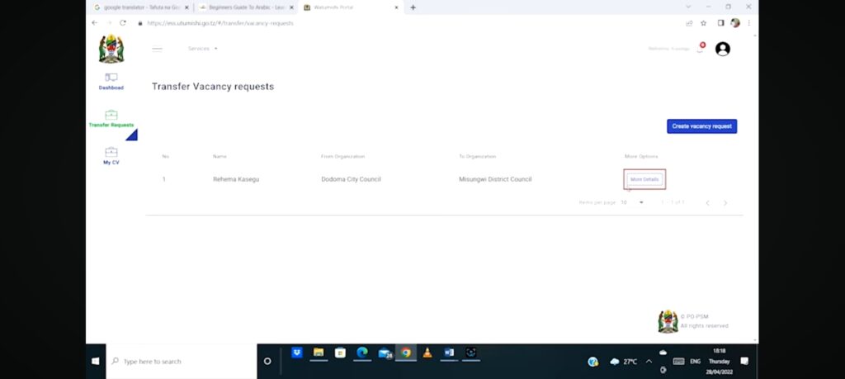
Task: Go to the next page of results
Action: pyautogui.click(x=725, y=202)
